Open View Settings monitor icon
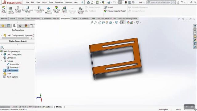Viewport: 197px width, 111px height. coord(138,23)
